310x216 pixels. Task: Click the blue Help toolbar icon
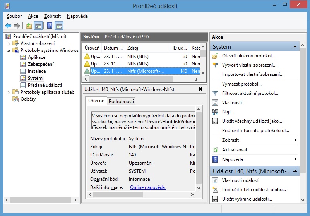tap(50, 26)
